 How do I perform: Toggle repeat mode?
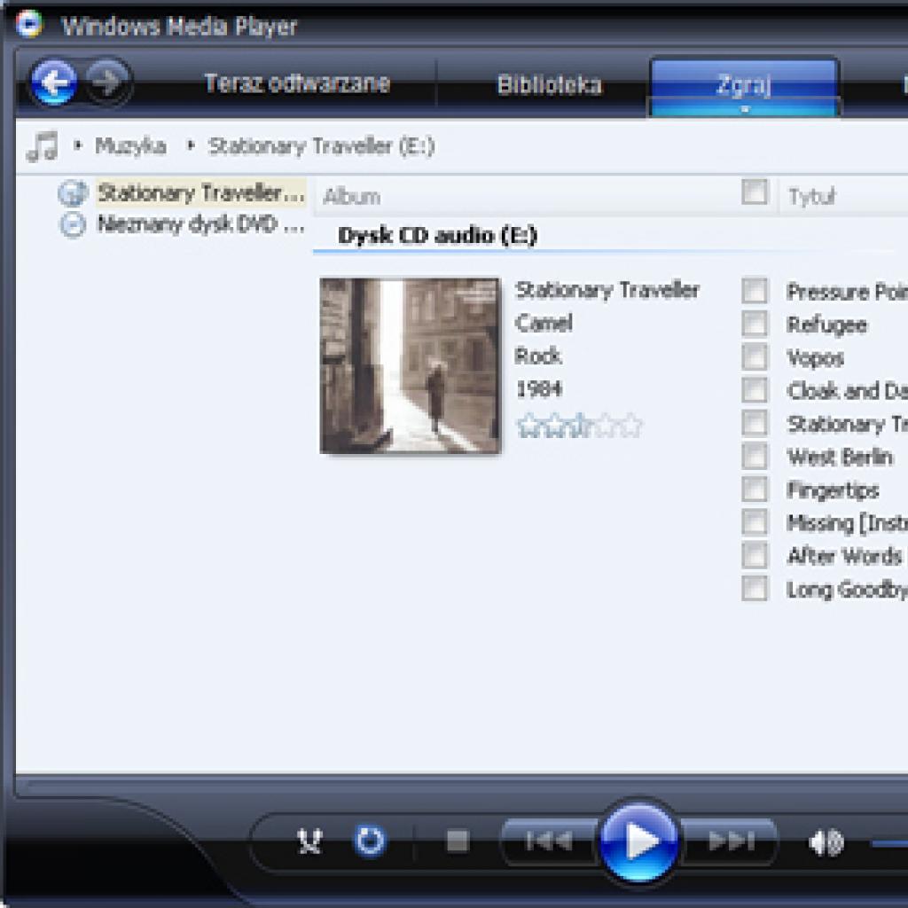tap(370, 841)
